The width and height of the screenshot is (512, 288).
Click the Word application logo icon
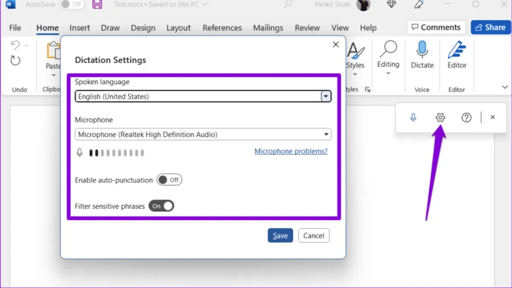pyautogui.click(x=10, y=4)
